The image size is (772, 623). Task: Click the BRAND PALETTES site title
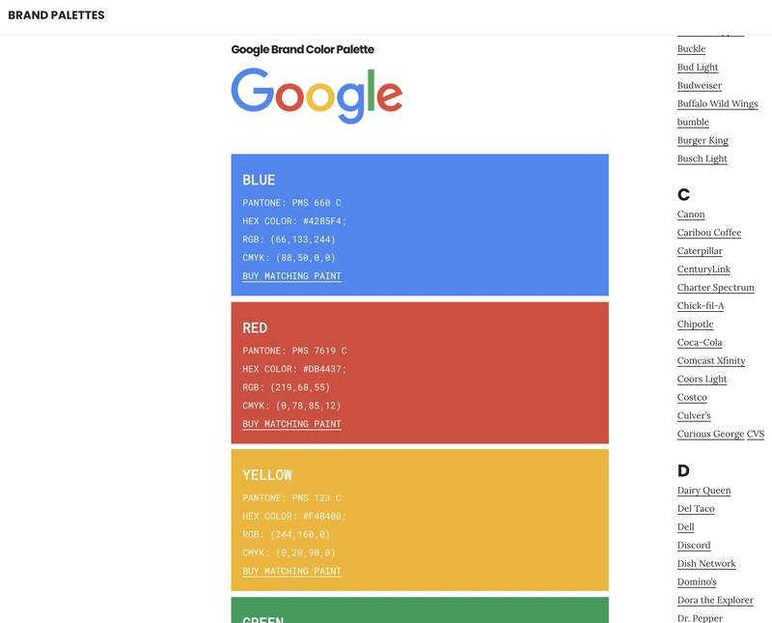click(x=56, y=15)
